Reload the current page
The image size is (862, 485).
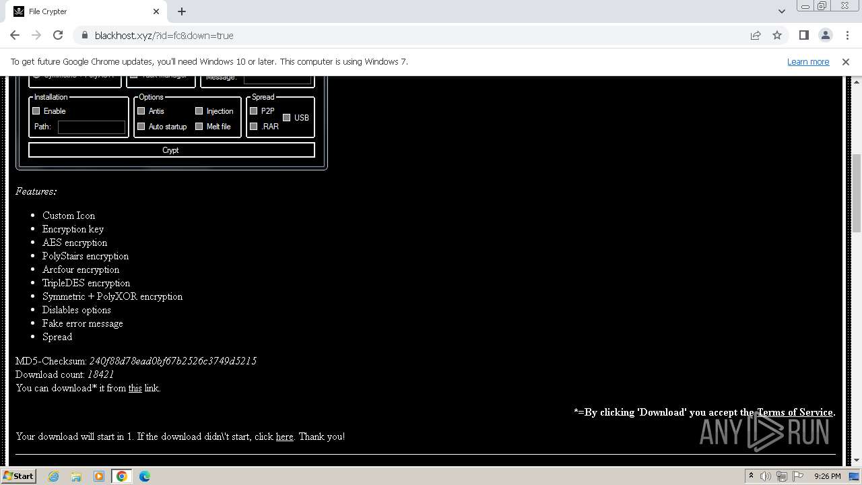58,35
